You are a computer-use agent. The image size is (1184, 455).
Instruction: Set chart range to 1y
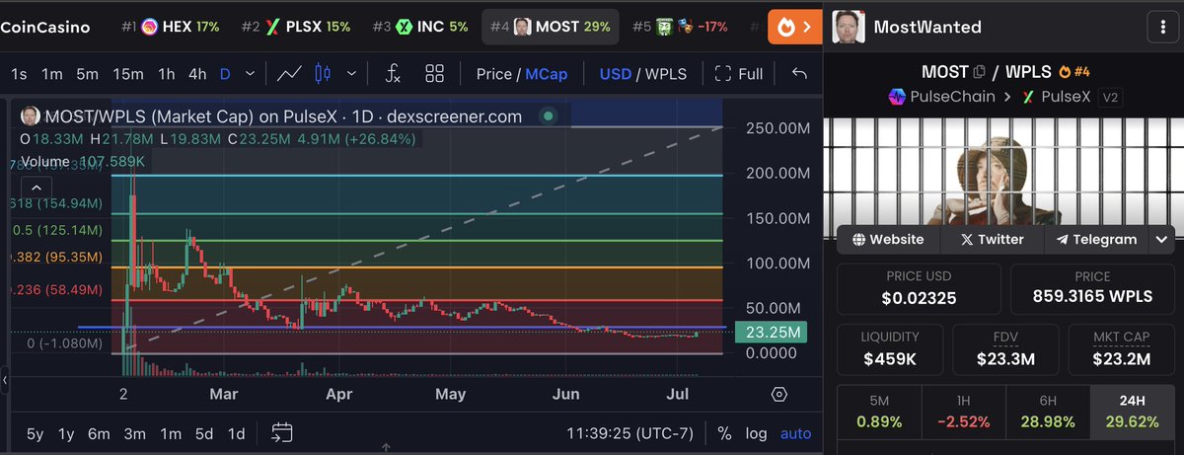coord(66,432)
